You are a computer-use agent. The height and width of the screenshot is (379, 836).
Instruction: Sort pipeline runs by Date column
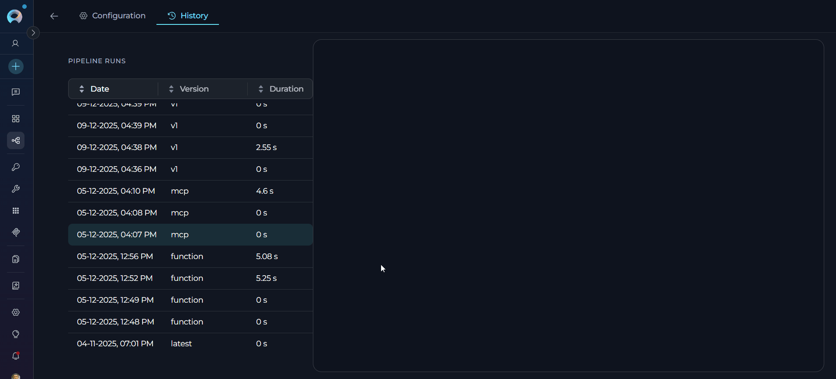coord(100,89)
